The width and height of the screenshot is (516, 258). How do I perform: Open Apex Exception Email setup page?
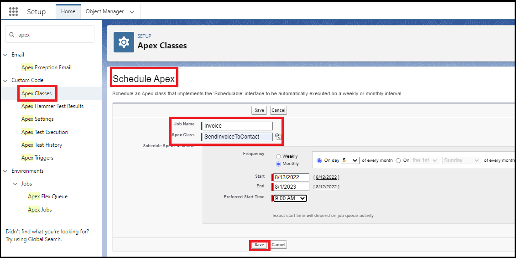(47, 67)
